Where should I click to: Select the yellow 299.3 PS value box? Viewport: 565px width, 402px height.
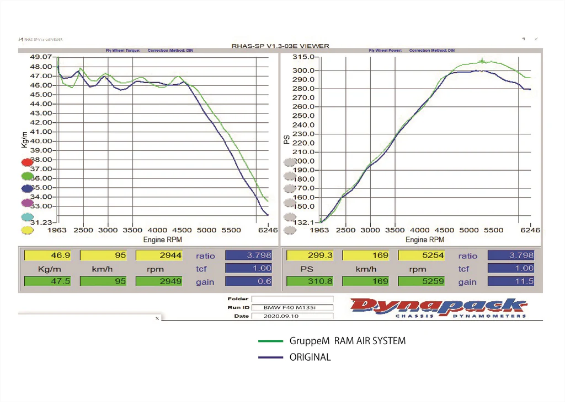coord(311,256)
